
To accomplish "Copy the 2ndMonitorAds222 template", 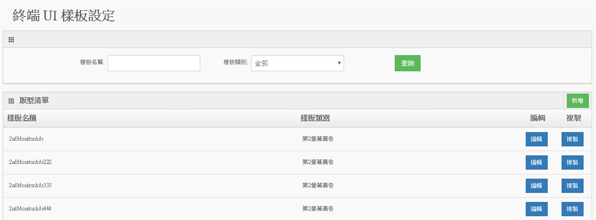I will 572,162.
